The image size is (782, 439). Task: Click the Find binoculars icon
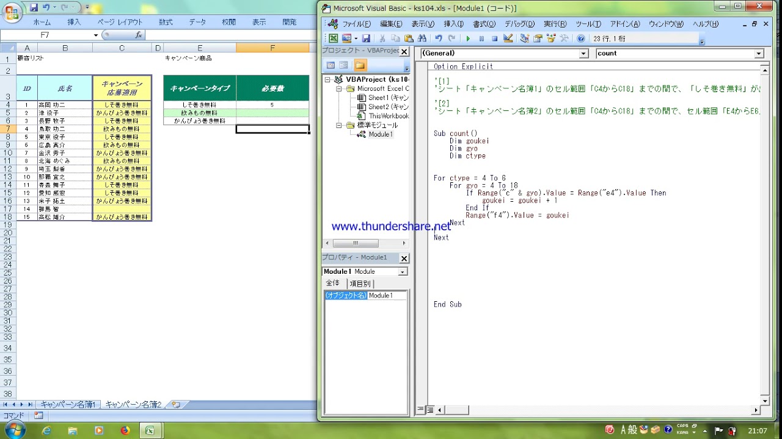pos(422,38)
